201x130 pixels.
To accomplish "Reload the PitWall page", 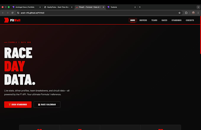I will pos(12,13).
